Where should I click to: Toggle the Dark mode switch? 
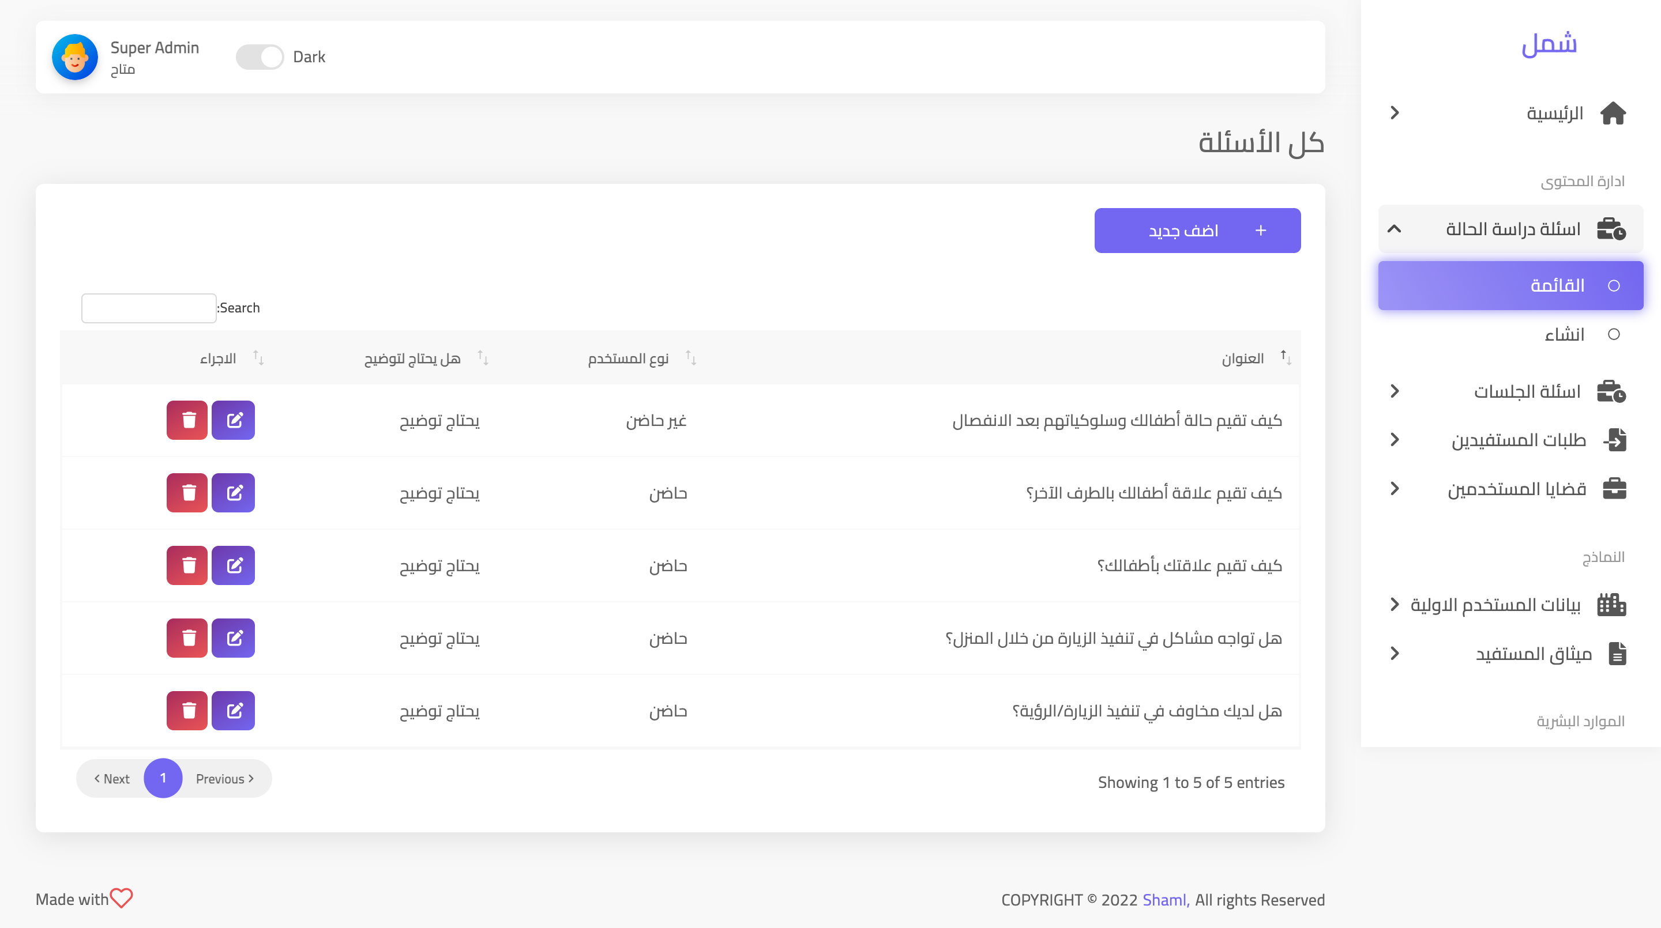coord(259,58)
